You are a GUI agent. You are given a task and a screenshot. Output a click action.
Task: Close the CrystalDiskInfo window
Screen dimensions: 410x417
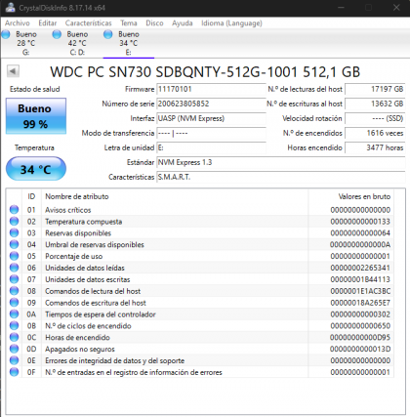click(396, 8)
